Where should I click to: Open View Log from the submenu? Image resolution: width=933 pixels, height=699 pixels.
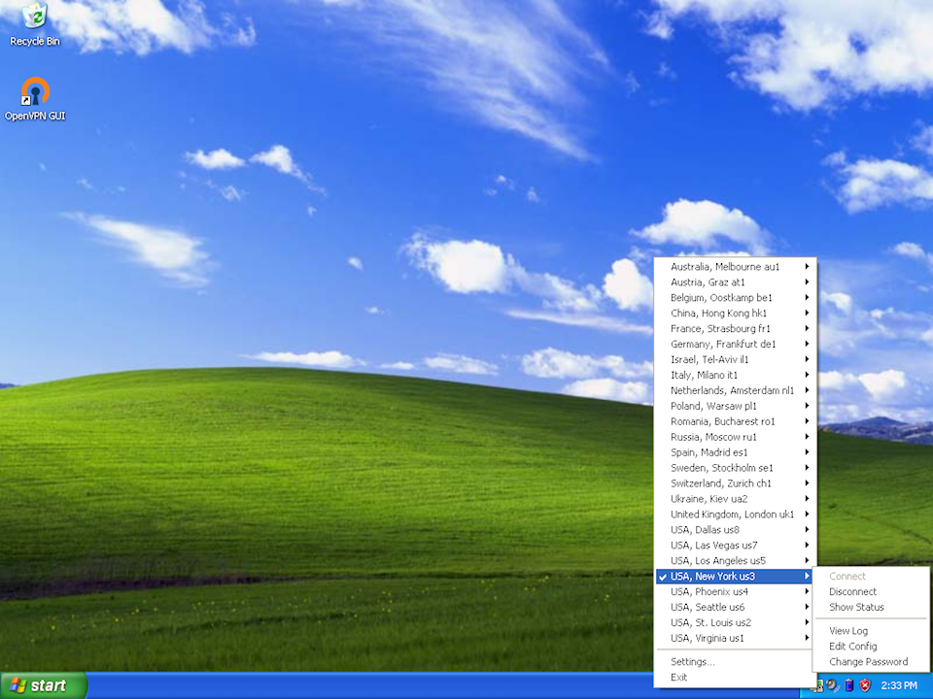point(871,631)
